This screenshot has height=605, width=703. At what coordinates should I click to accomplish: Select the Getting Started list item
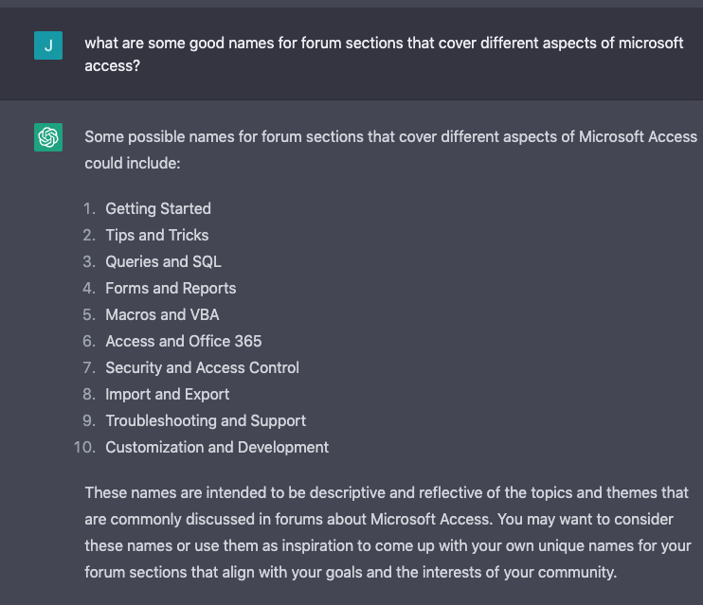(158, 208)
